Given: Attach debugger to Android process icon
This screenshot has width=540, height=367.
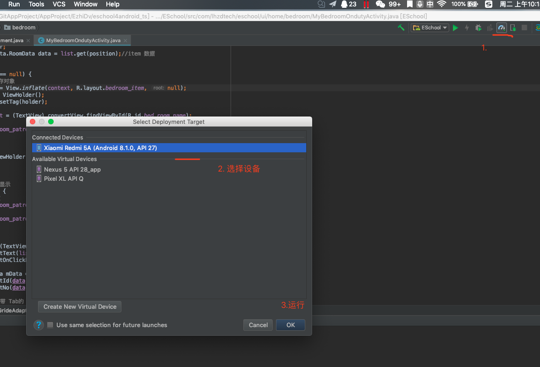Looking at the screenshot, I should [512, 28].
